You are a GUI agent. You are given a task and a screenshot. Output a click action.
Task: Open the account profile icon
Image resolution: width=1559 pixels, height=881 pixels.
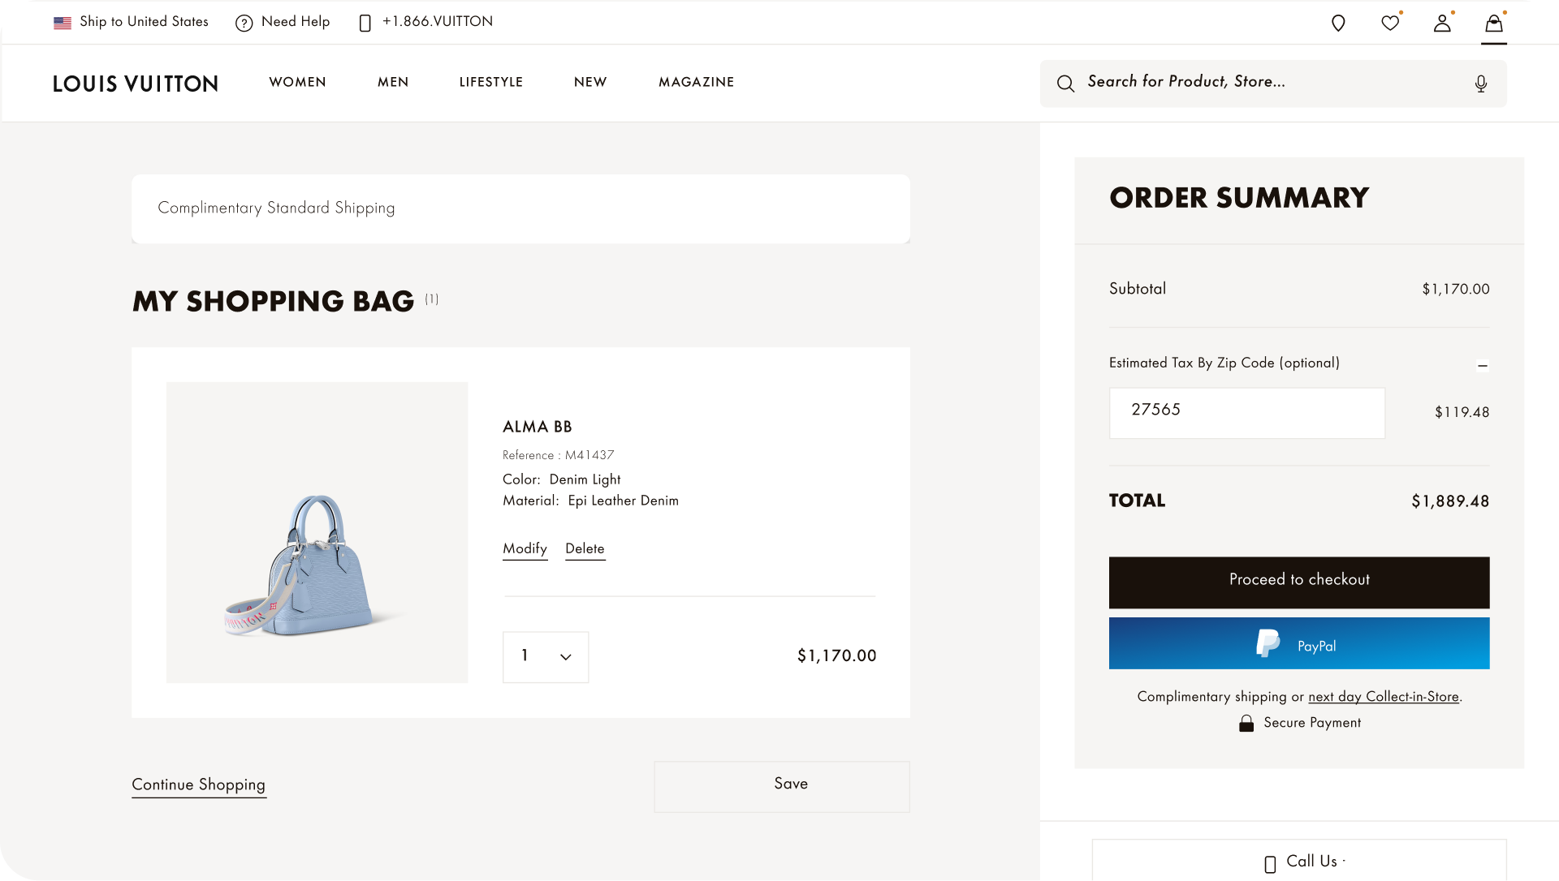[1442, 24]
